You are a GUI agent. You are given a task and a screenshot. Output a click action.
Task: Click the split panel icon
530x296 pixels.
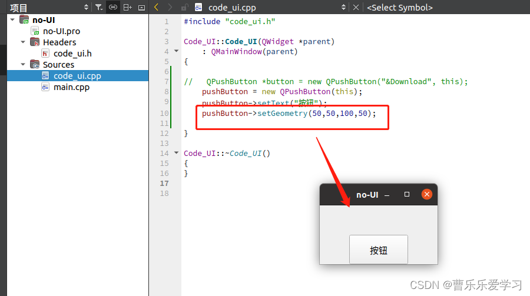(127, 8)
